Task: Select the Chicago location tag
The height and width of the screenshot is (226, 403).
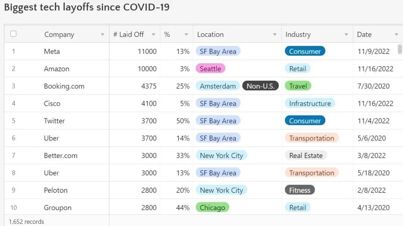Action: 212,207
